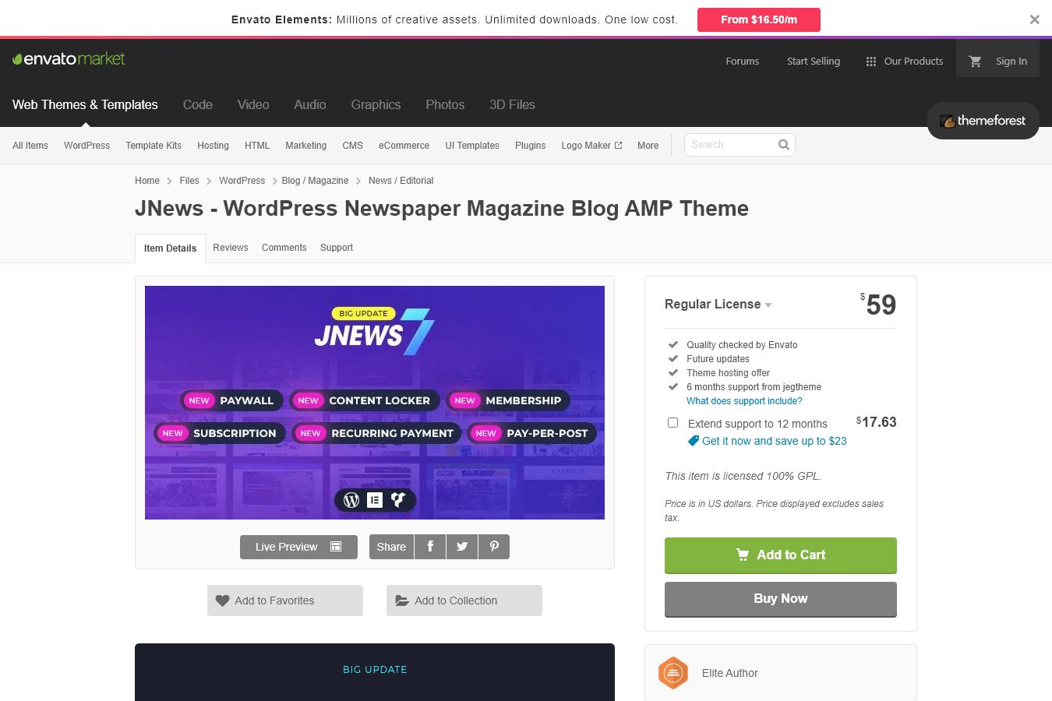The image size is (1052, 701).
Task: Select the Audio category
Action: pos(310,104)
